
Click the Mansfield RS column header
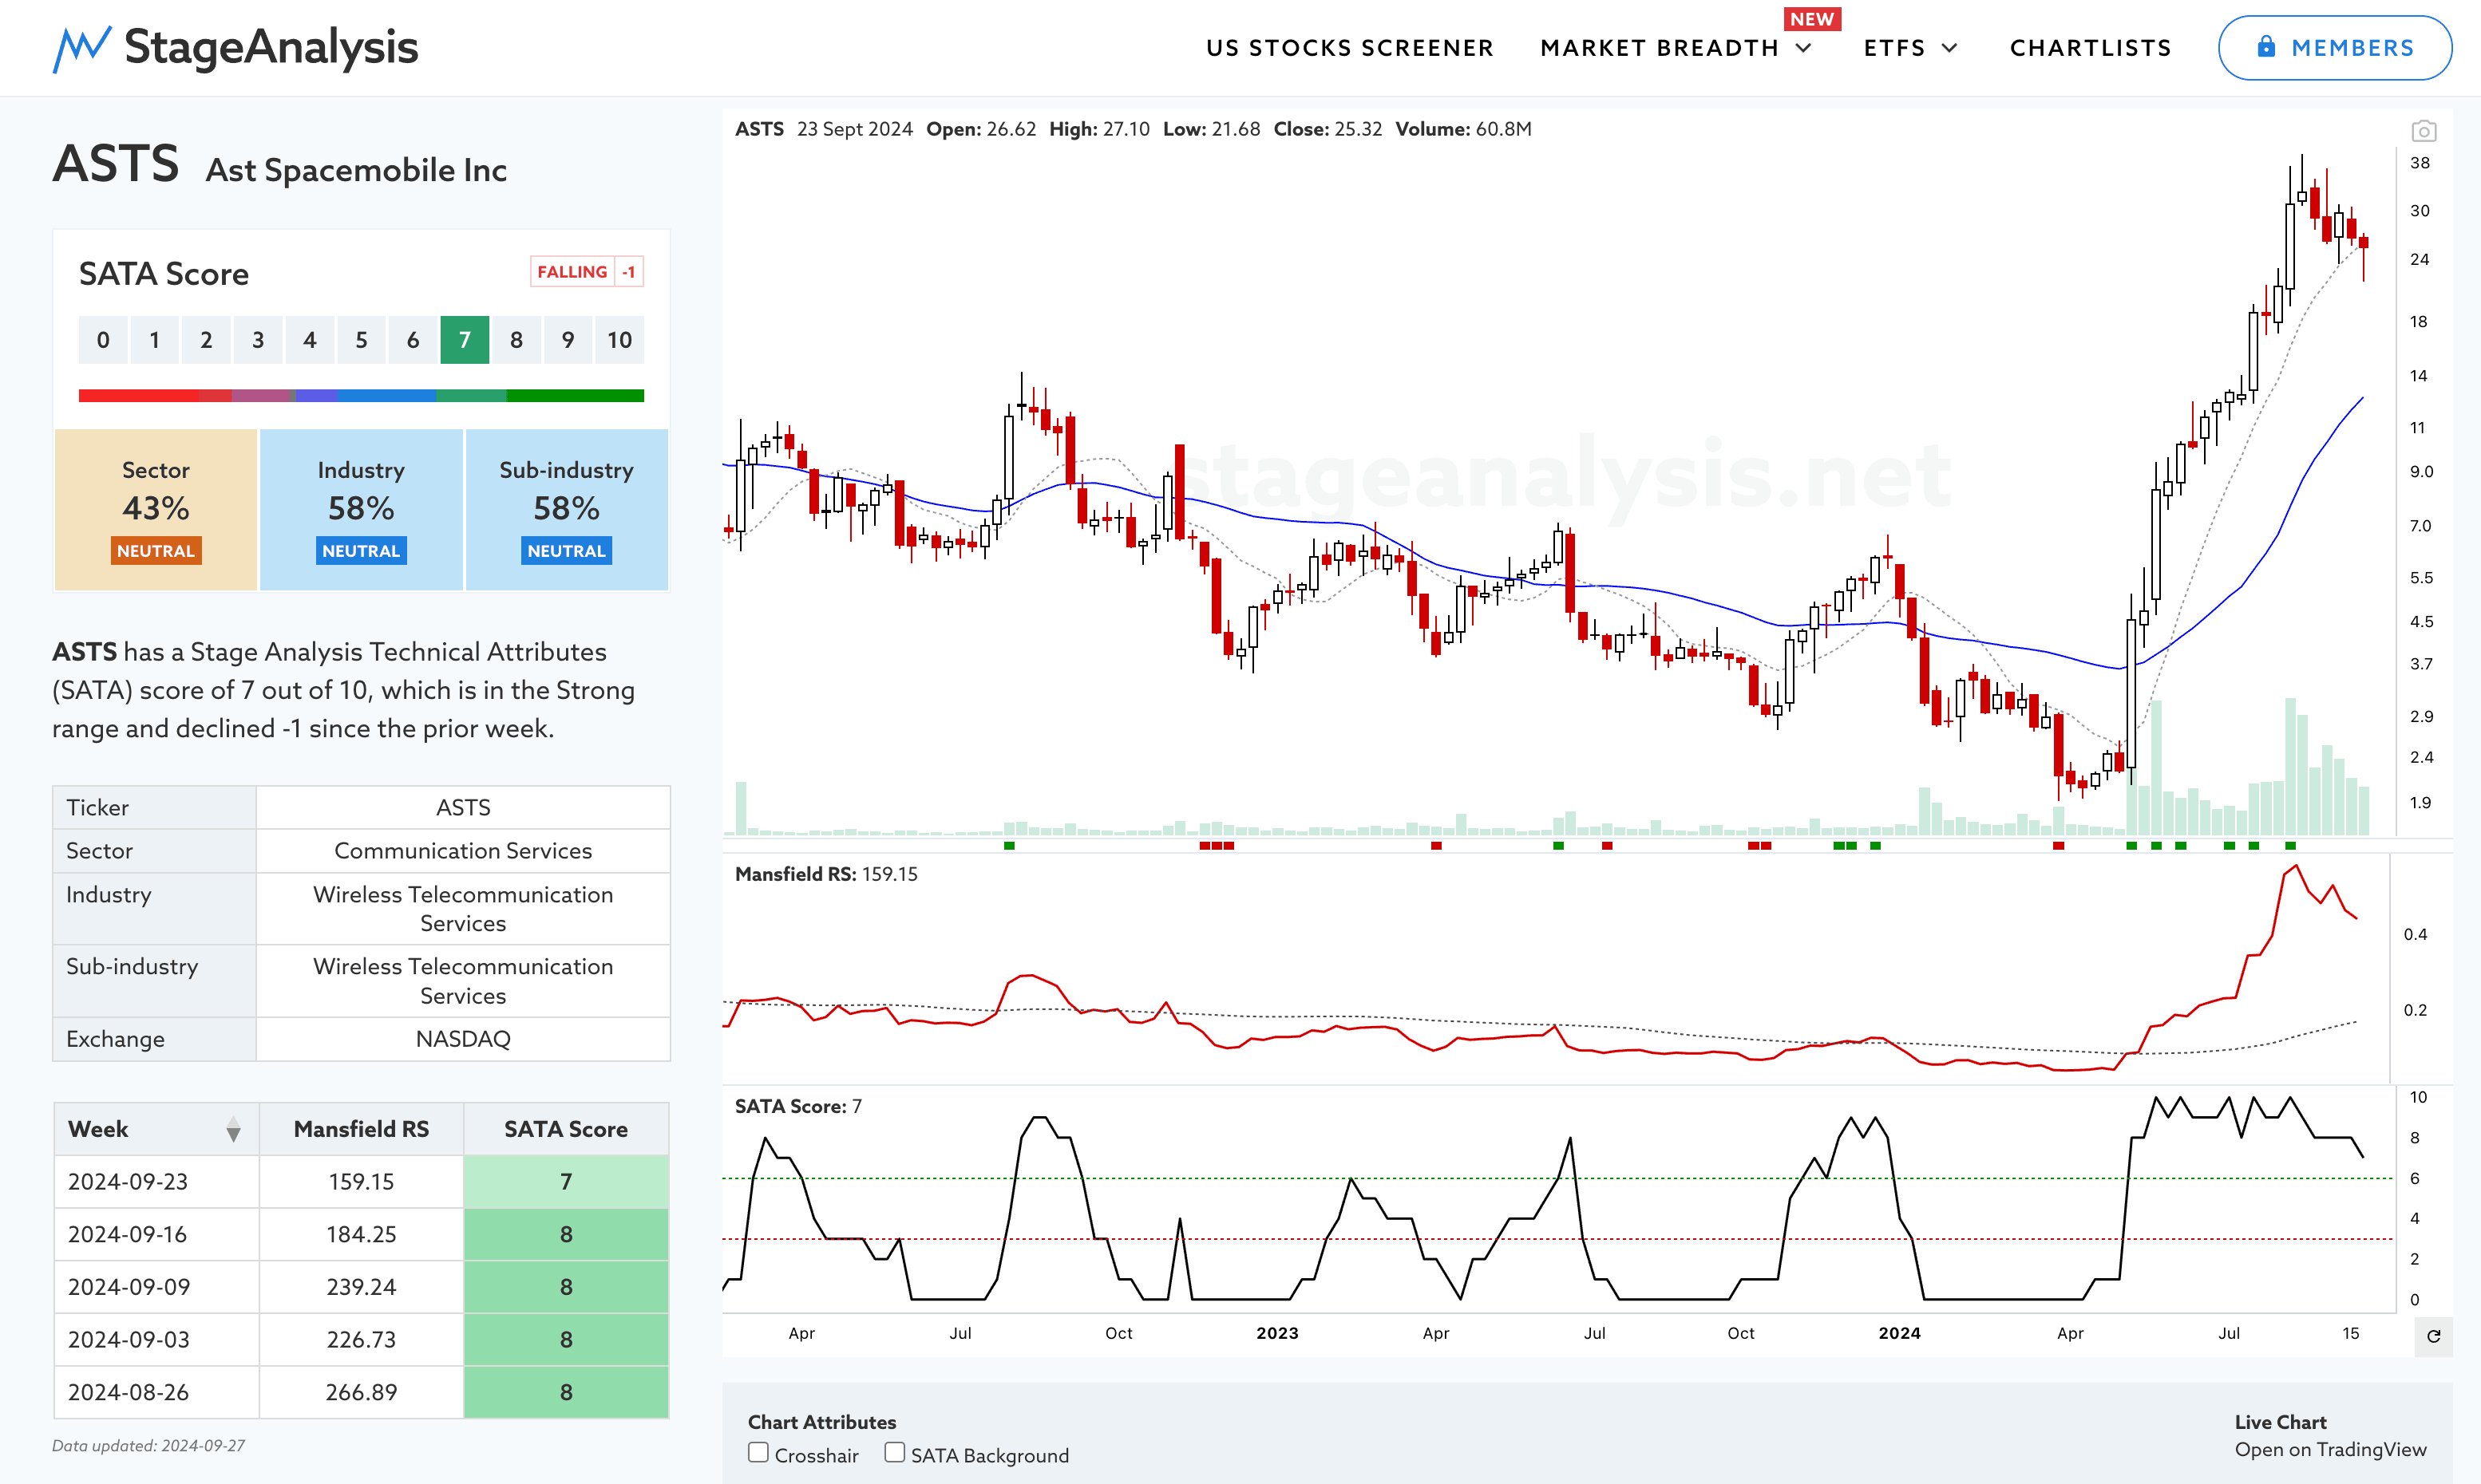(x=361, y=1129)
